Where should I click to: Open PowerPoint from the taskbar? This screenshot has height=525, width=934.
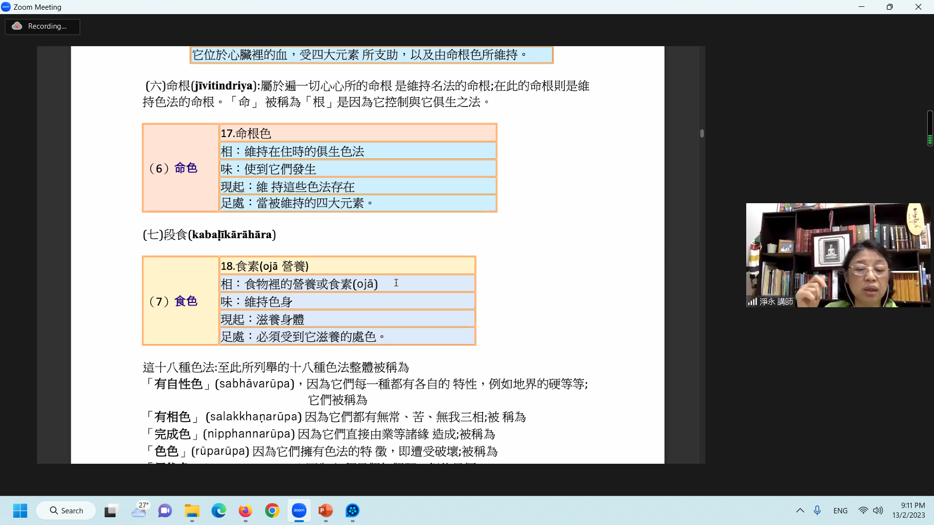point(325,510)
